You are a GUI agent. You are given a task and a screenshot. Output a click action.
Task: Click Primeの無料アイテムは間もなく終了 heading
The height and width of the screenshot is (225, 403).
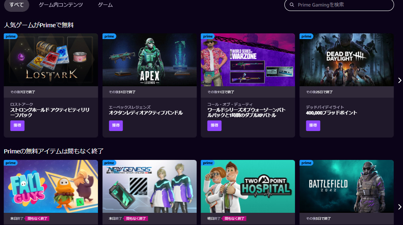click(54, 151)
